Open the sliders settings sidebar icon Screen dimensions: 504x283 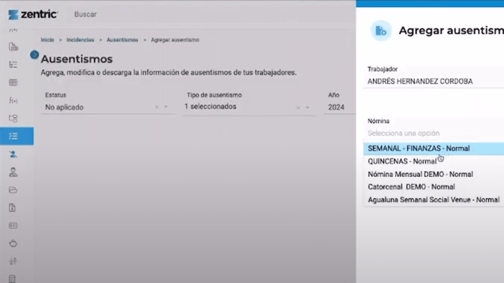pyautogui.click(x=13, y=261)
